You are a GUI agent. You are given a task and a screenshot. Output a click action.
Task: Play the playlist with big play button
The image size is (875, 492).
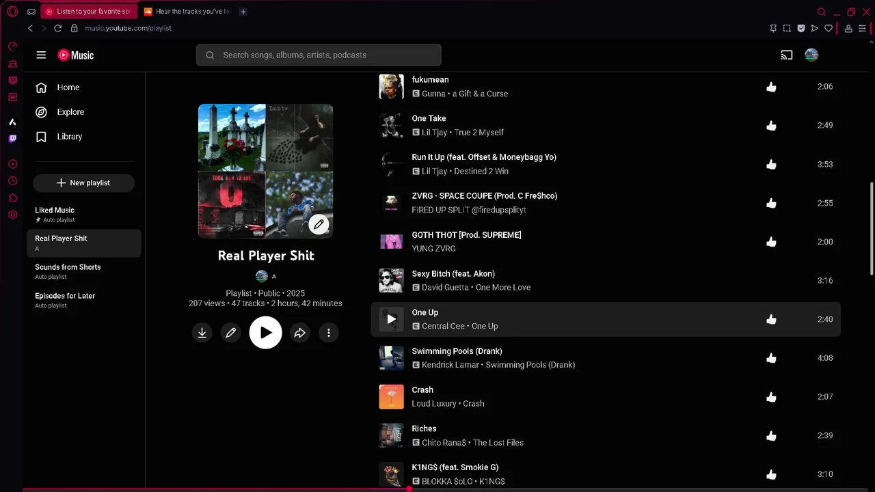point(266,333)
